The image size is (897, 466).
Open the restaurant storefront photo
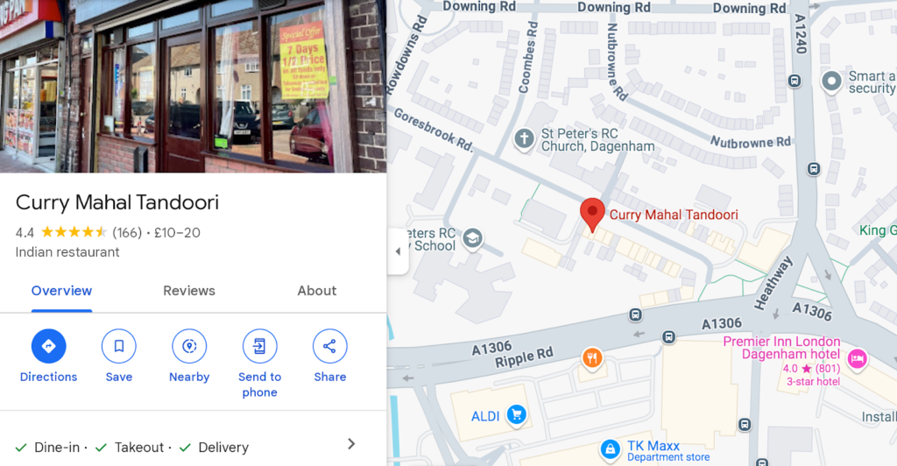click(194, 86)
